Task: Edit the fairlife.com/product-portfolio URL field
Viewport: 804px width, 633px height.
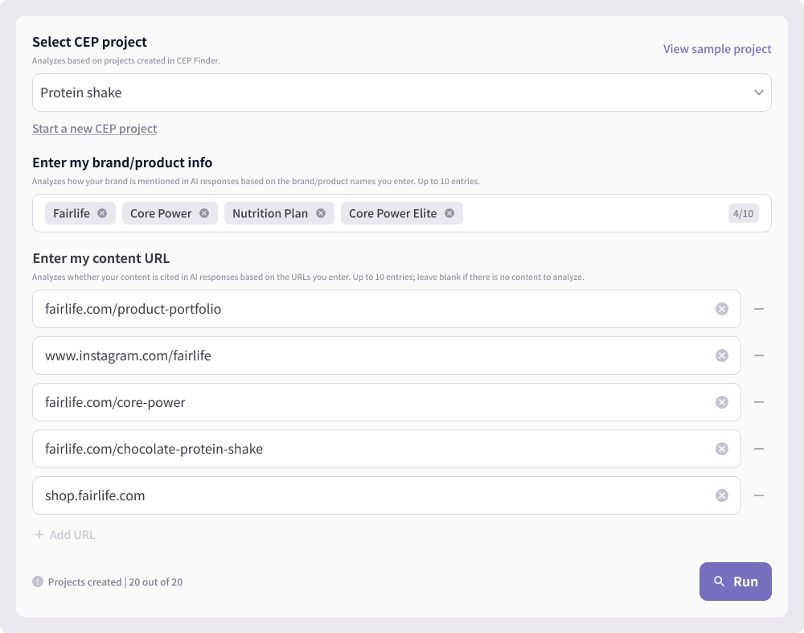Action: pyautogui.click(x=386, y=309)
